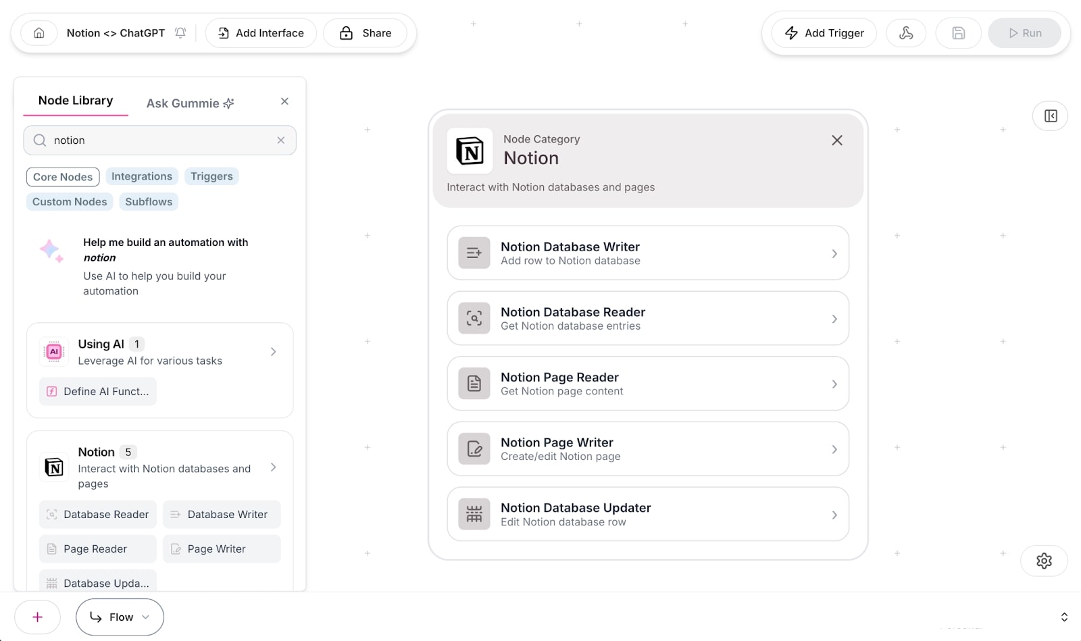This screenshot has height=641, width=1081.
Task: Click the Flow arrow icon in bottom bar
Action: pos(95,617)
